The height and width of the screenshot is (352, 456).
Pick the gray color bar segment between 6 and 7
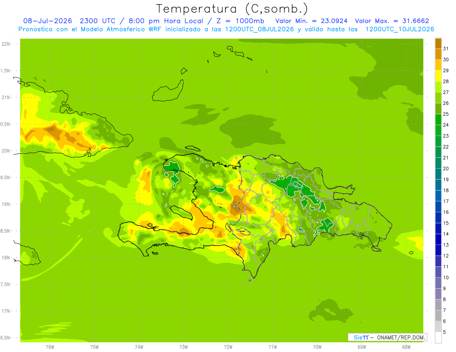point(438,316)
